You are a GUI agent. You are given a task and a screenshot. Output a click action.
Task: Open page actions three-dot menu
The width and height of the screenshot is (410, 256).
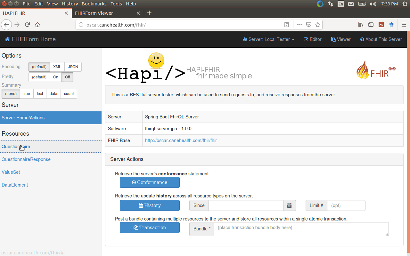(300, 25)
